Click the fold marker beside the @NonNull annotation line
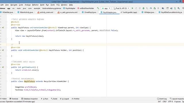The height and width of the screenshot is (103, 184). click(6, 22)
